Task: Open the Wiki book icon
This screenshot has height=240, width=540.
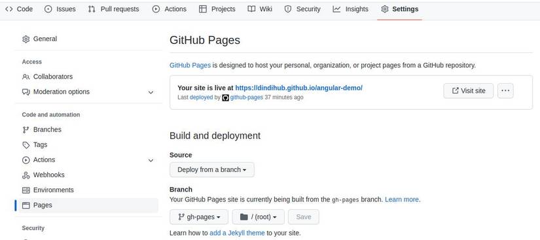Action: pos(251,9)
